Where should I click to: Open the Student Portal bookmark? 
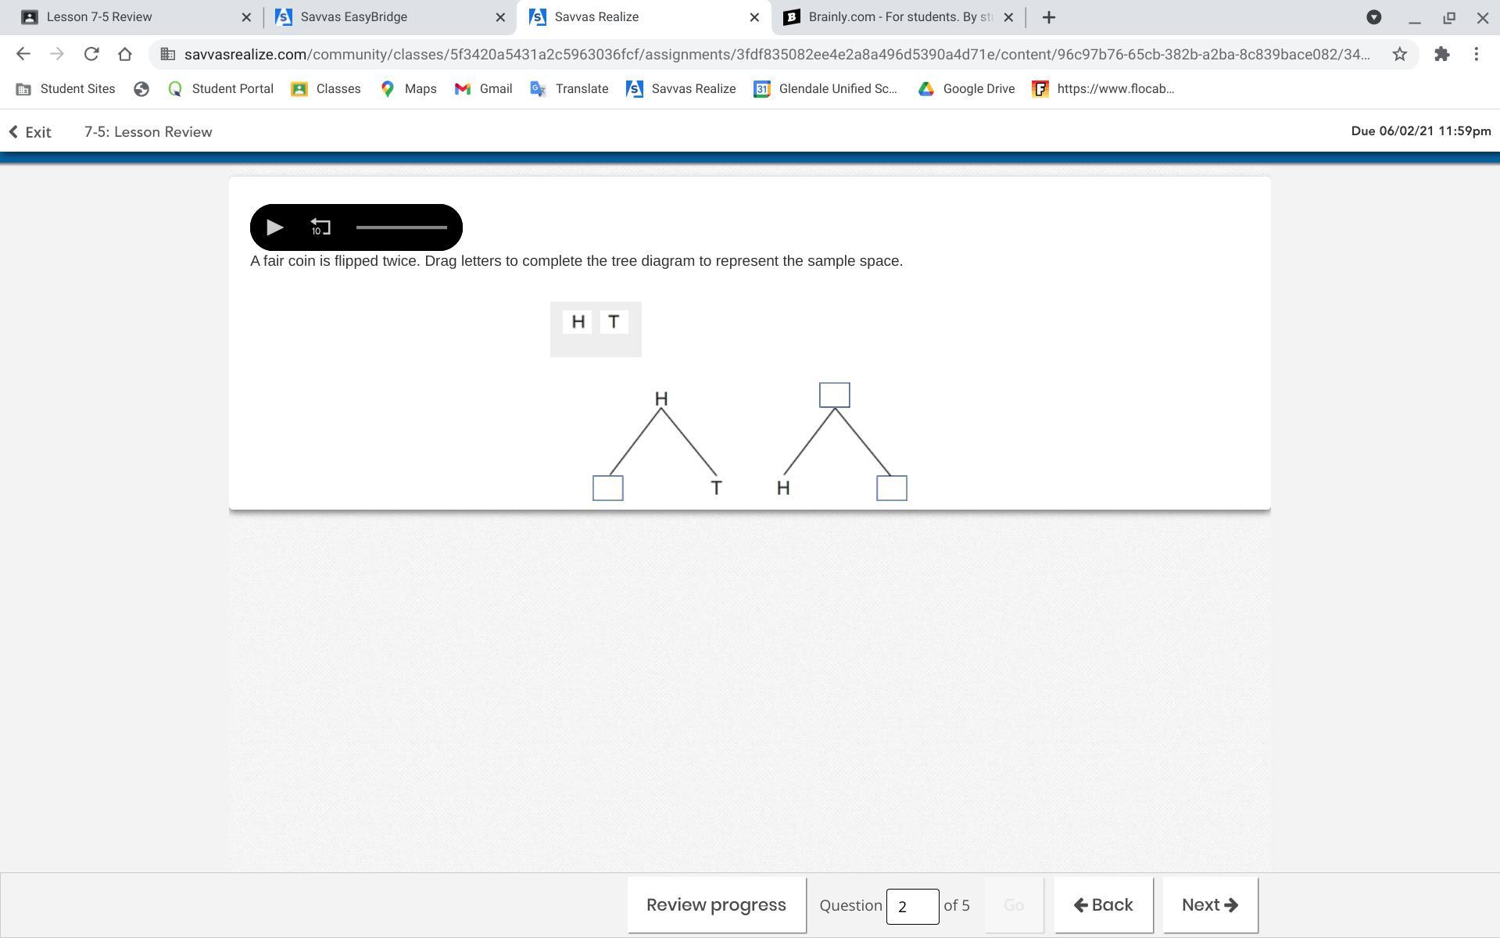[x=220, y=89]
